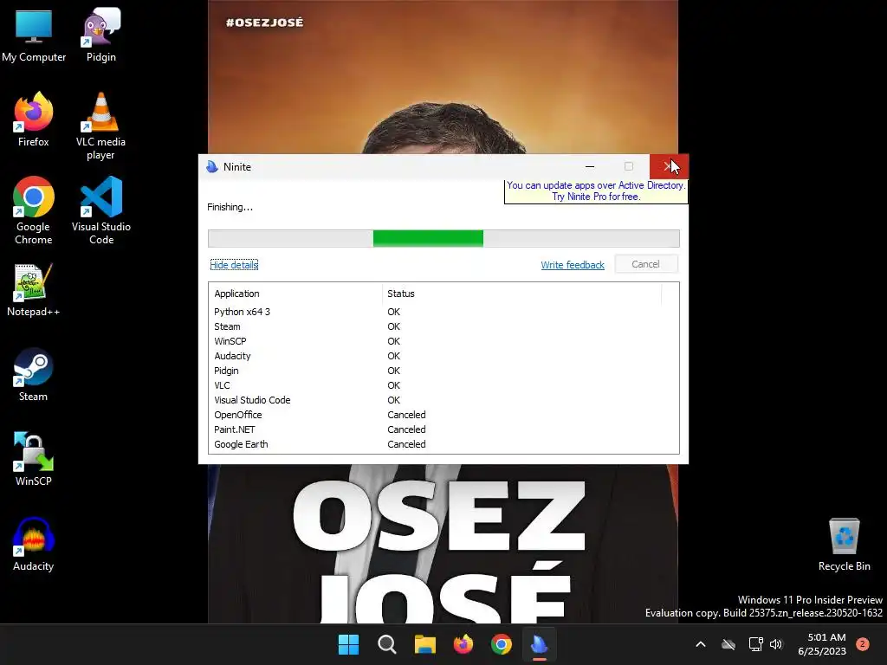Screen dimensions: 887x665
Task: Click the Try Ninite Pro for free banner
Action: (x=596, y=191)
